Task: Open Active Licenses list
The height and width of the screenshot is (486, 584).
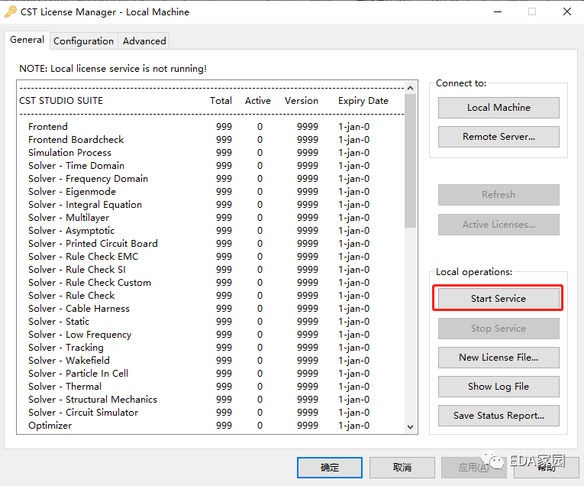Action: (498, 225)
